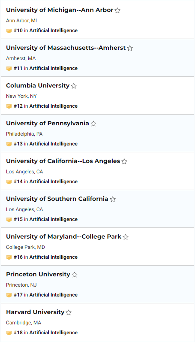Open University of Southern California page
Viewport: 195px width, 342px height.
pos(57,199)
